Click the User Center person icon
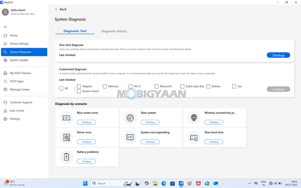This screenshot has height=188, width=301. pos(5,111)
